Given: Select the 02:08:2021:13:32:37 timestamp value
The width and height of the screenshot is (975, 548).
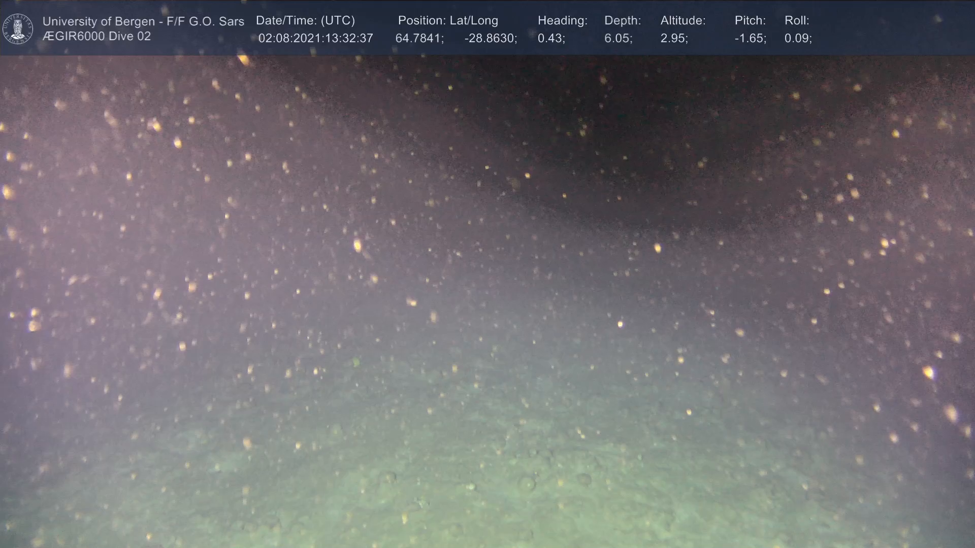Looking at the screenshot, I should tap(315, 39).
